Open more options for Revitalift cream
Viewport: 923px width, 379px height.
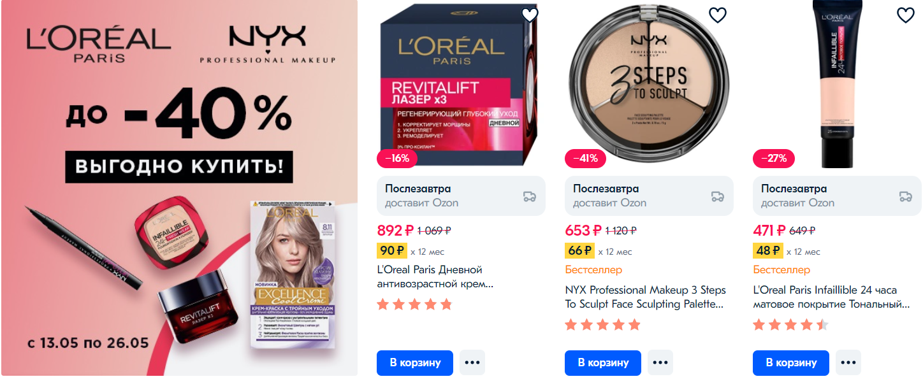tap(472, 362)
